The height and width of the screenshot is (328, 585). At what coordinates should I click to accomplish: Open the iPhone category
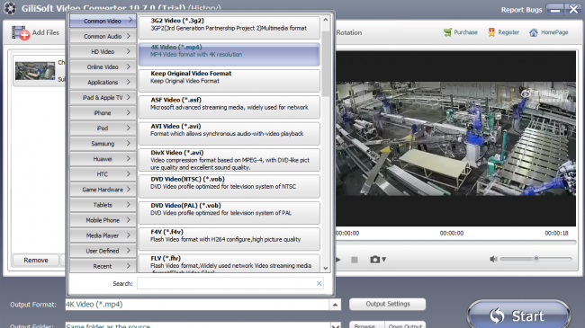coord(103,113)
